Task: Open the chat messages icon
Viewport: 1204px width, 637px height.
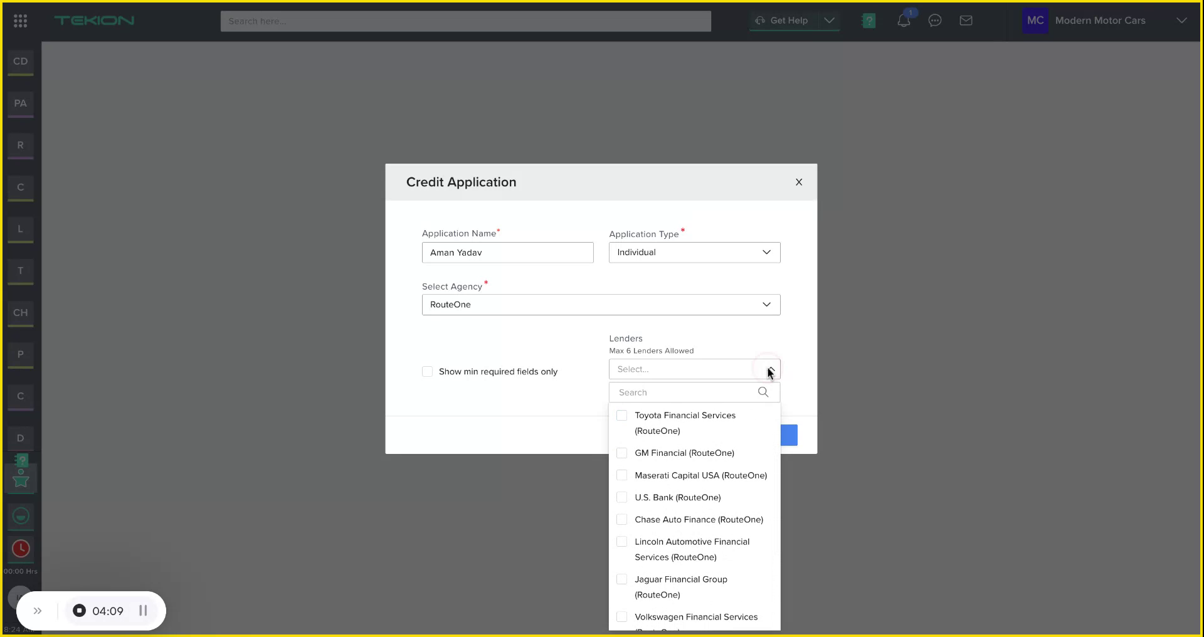Action: pyautogui.click(x=935, y=20)
